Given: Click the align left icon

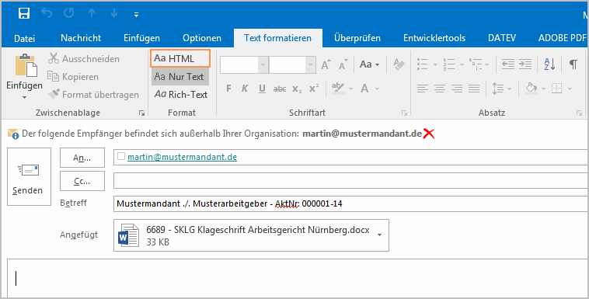Looking at the screenshot, I should [423, 89].
